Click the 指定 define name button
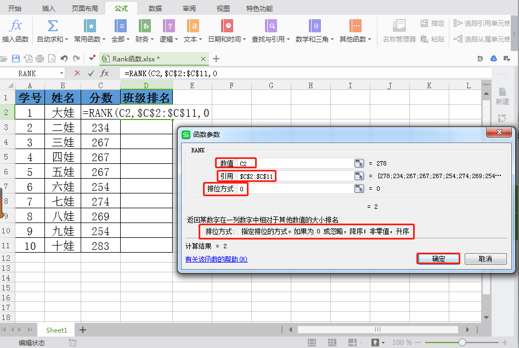Viewport: 519px width, 348px height. coord(432,23)
